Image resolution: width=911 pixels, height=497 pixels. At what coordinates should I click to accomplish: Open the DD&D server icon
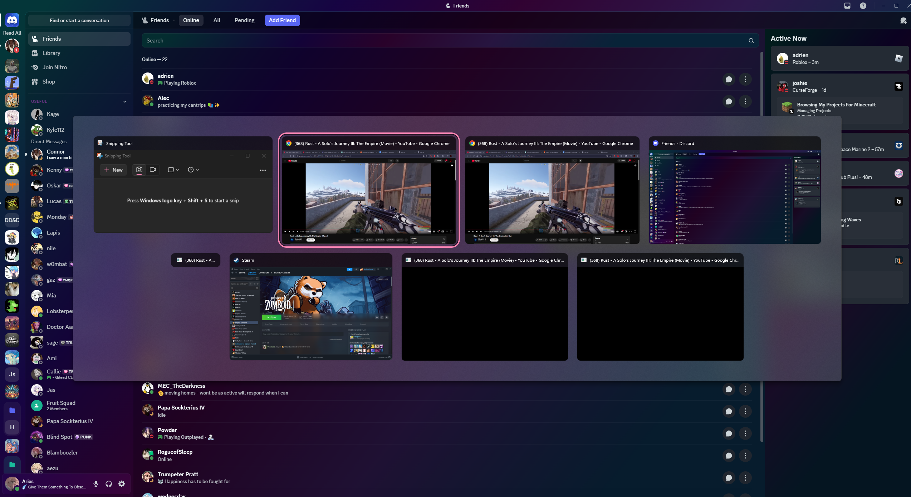12,220
